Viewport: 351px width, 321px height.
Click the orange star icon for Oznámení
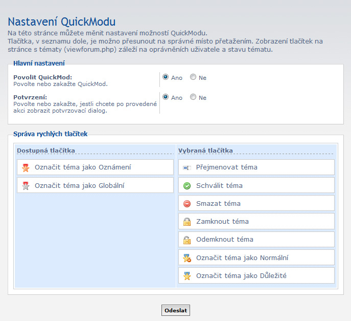[x=26, y=167]
